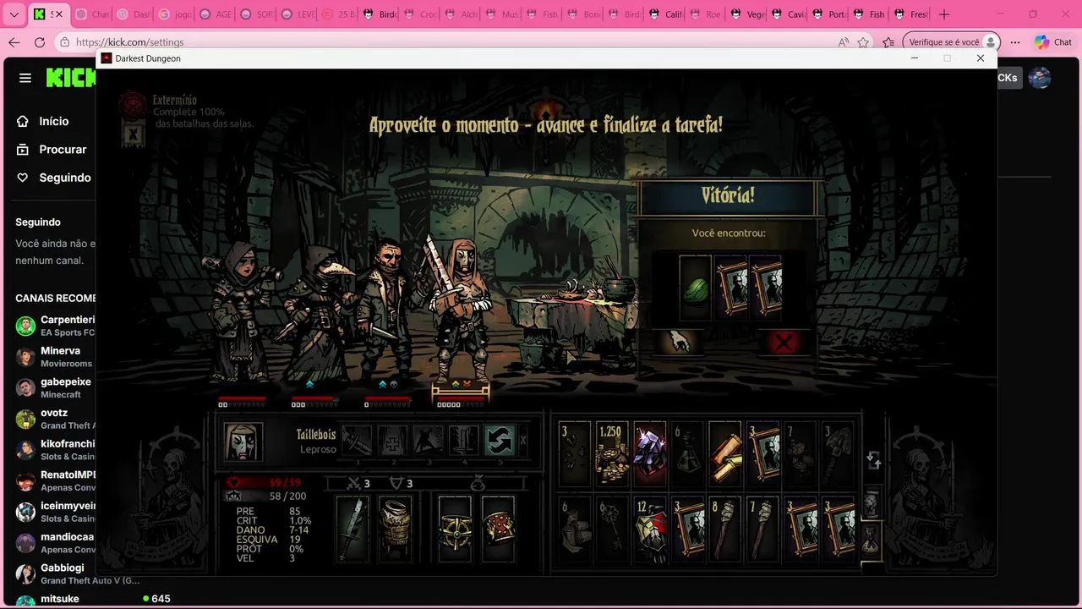
Task: Open Procurar in Kick sidebar
Action: tap(53, 149)
